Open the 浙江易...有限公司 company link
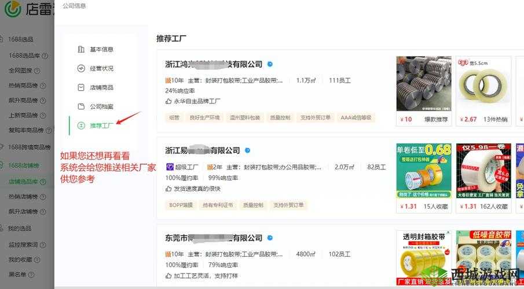The image size is (524, 289). pyautogui.click(x=203, y=150)
